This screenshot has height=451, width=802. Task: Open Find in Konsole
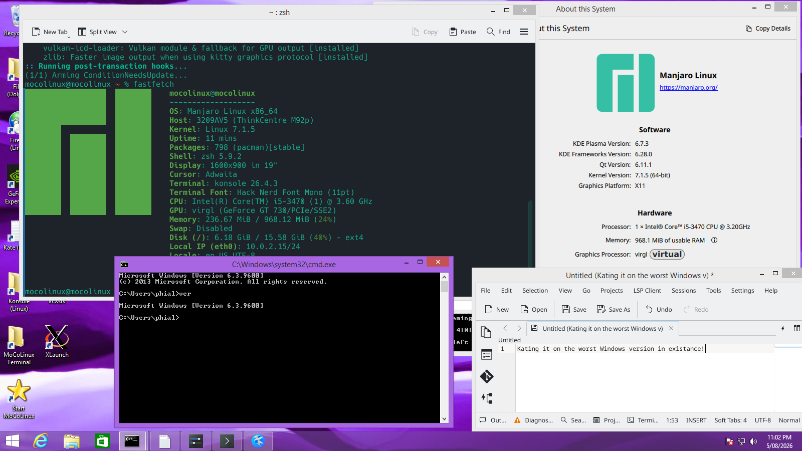[498, 32]
